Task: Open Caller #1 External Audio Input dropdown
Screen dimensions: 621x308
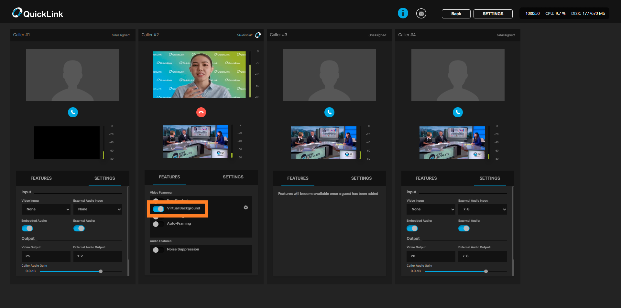Action: 97,209
